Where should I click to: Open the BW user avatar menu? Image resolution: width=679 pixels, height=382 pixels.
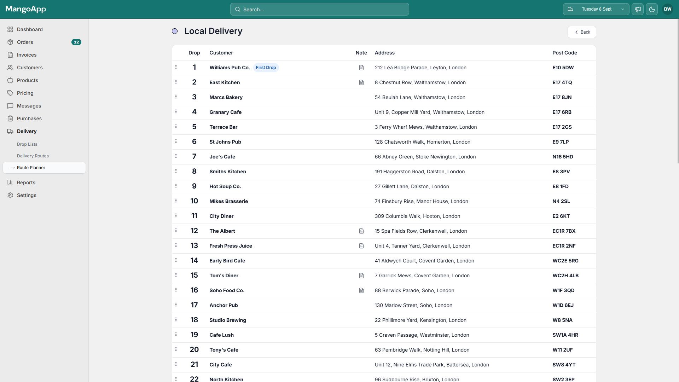click(667, 9)
